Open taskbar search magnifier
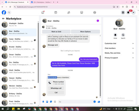 [x=8, y=109]
